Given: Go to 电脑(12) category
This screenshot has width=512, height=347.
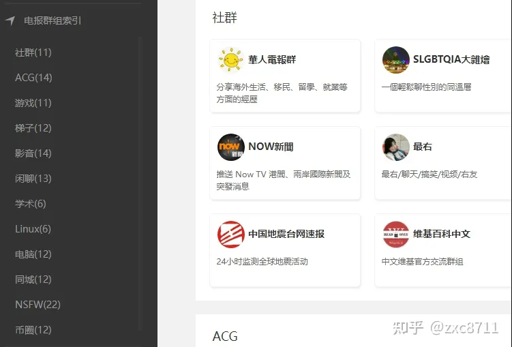Looking at the screenshot, I should (x=33, y=254).
